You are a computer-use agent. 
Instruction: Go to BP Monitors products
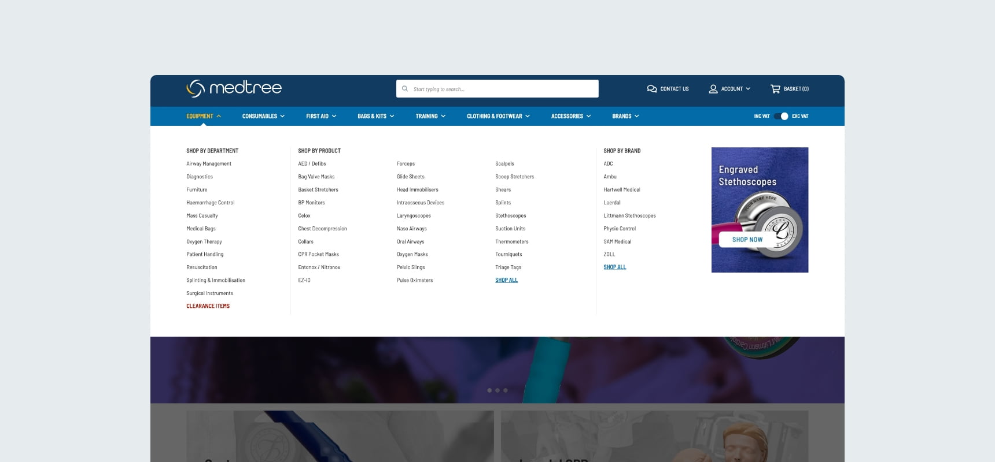[x=311, y=203]
